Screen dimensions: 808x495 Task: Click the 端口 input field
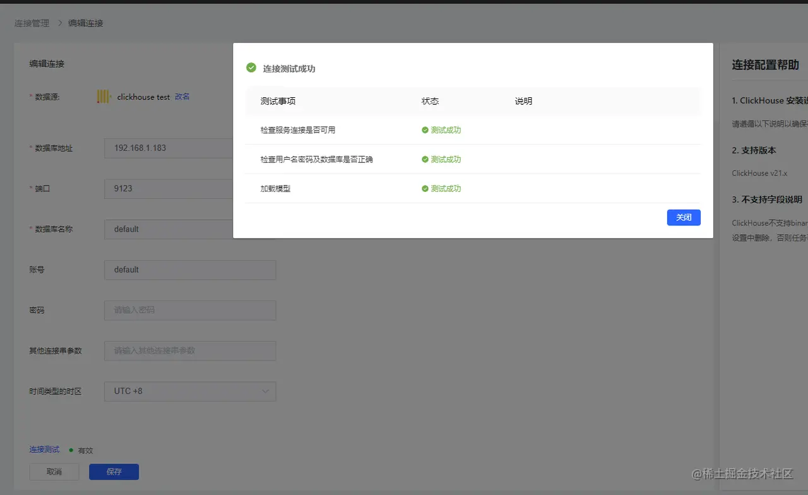click(169, 188)
